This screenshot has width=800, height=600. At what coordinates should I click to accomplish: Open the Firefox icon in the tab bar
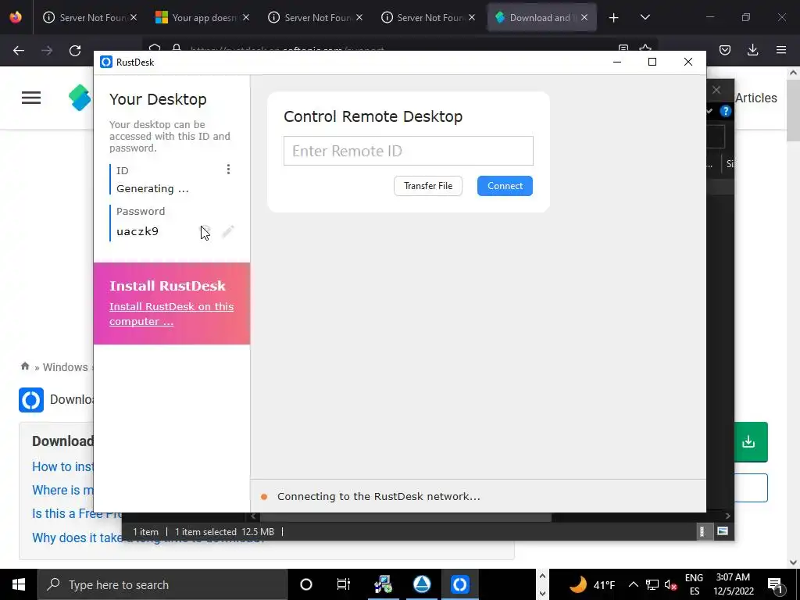tap(16, 17)
